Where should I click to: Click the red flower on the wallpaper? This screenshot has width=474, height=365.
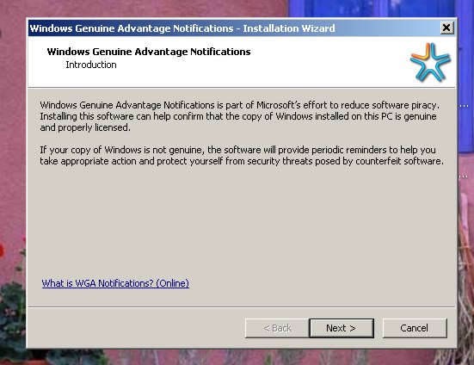tap(2, 251)
